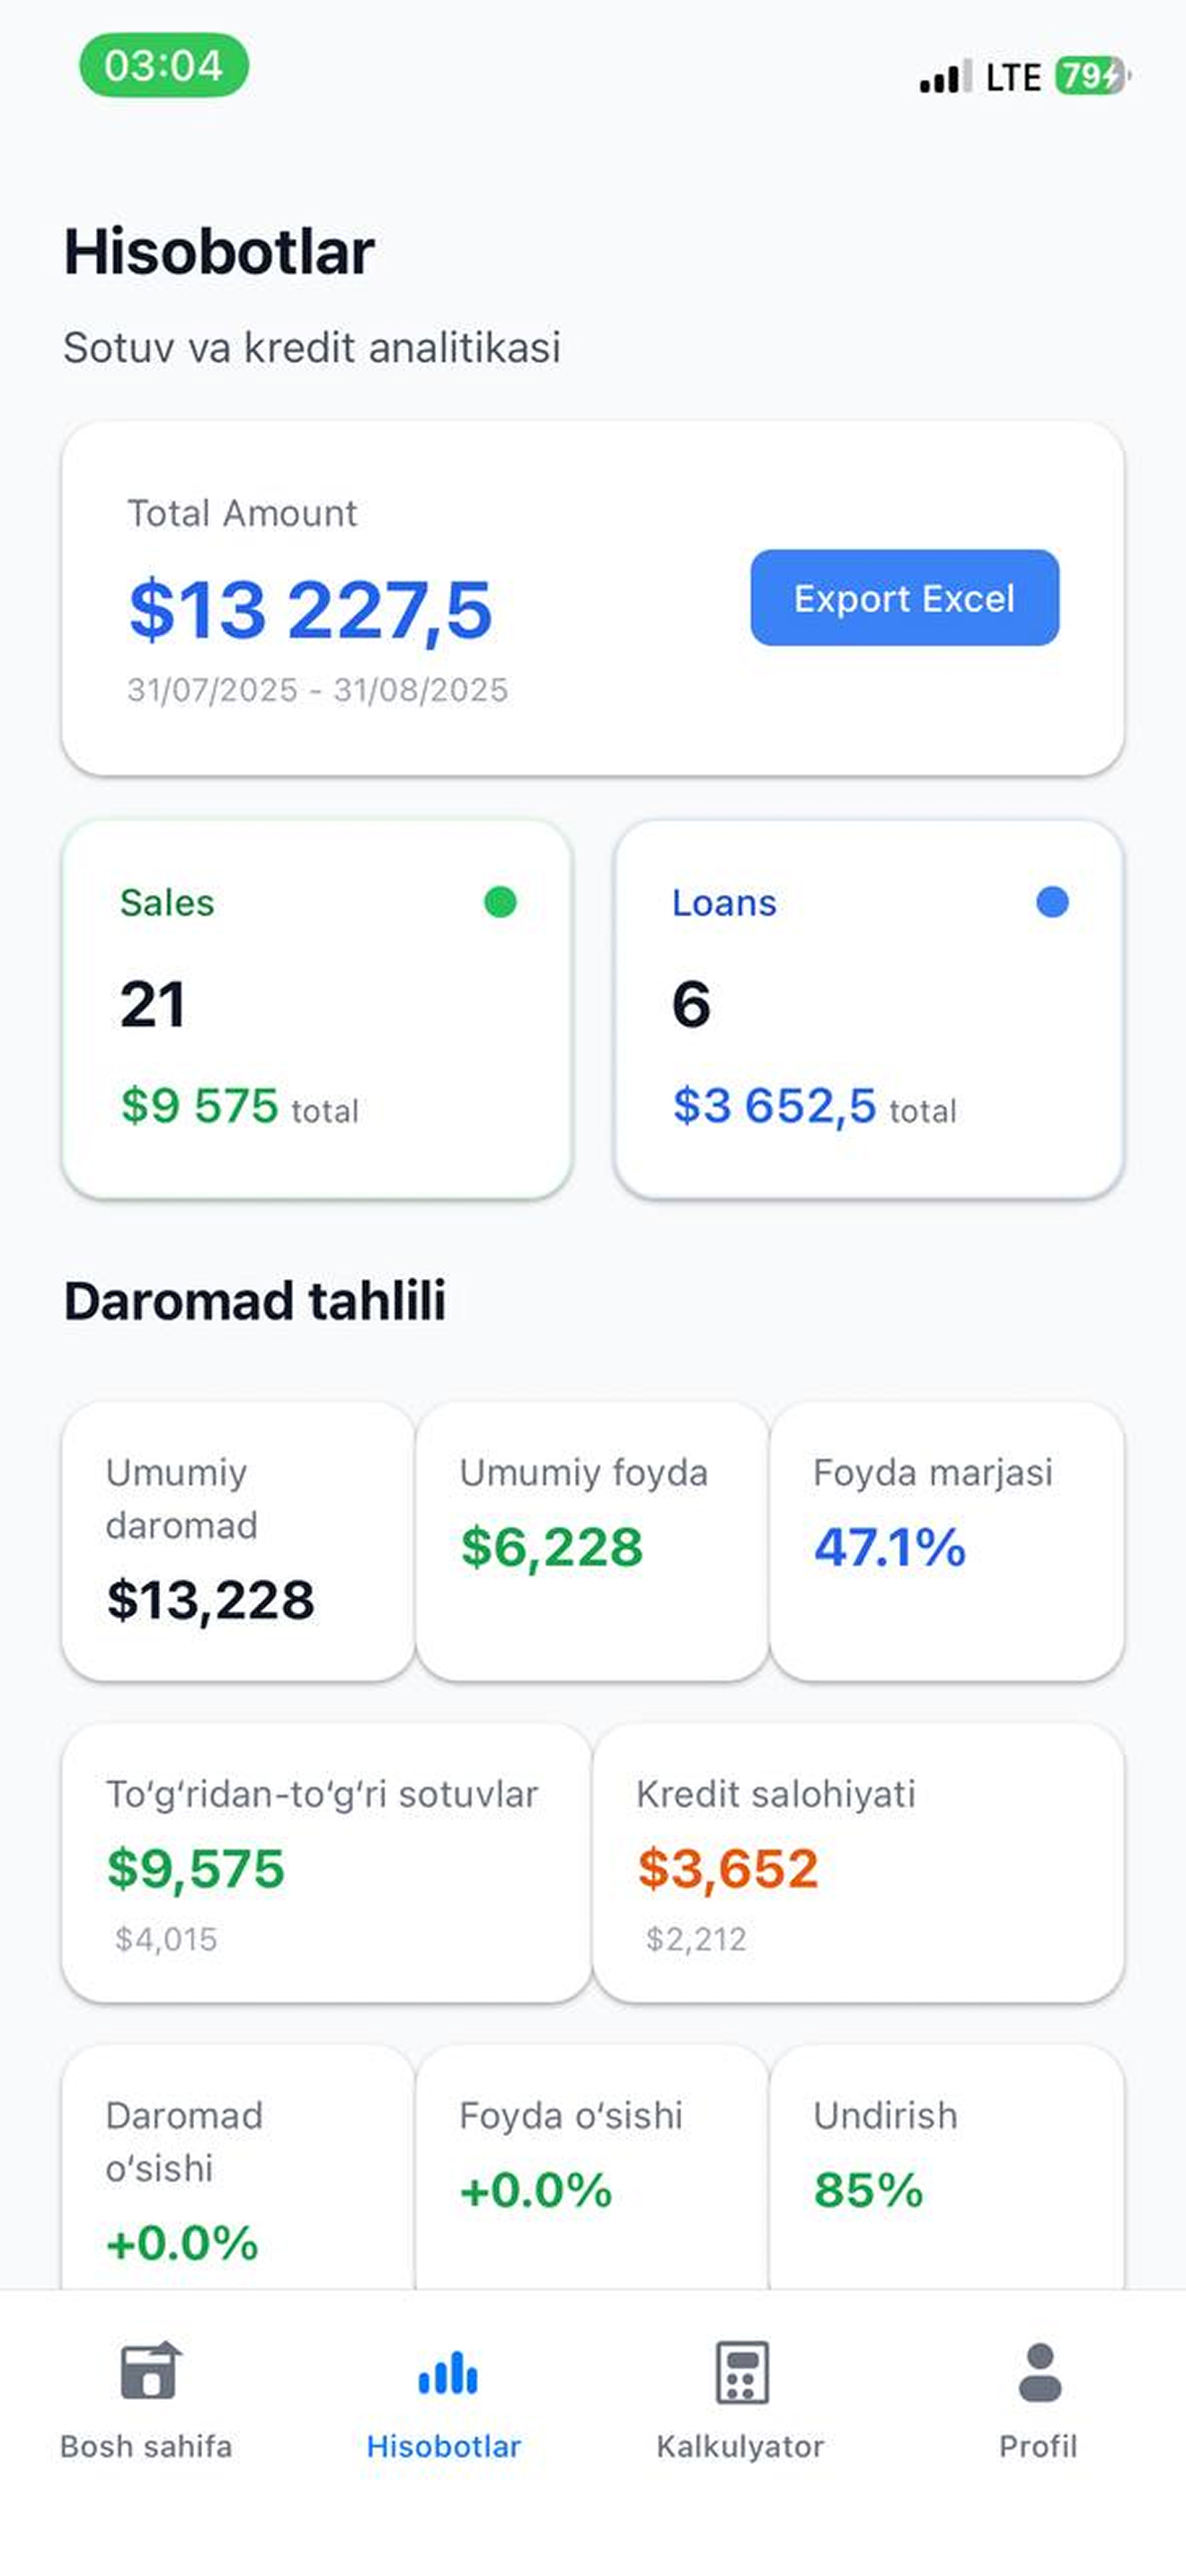
Task: Select the date range 31/07/2025 - 31/08/2025
Action: [318, 690]
